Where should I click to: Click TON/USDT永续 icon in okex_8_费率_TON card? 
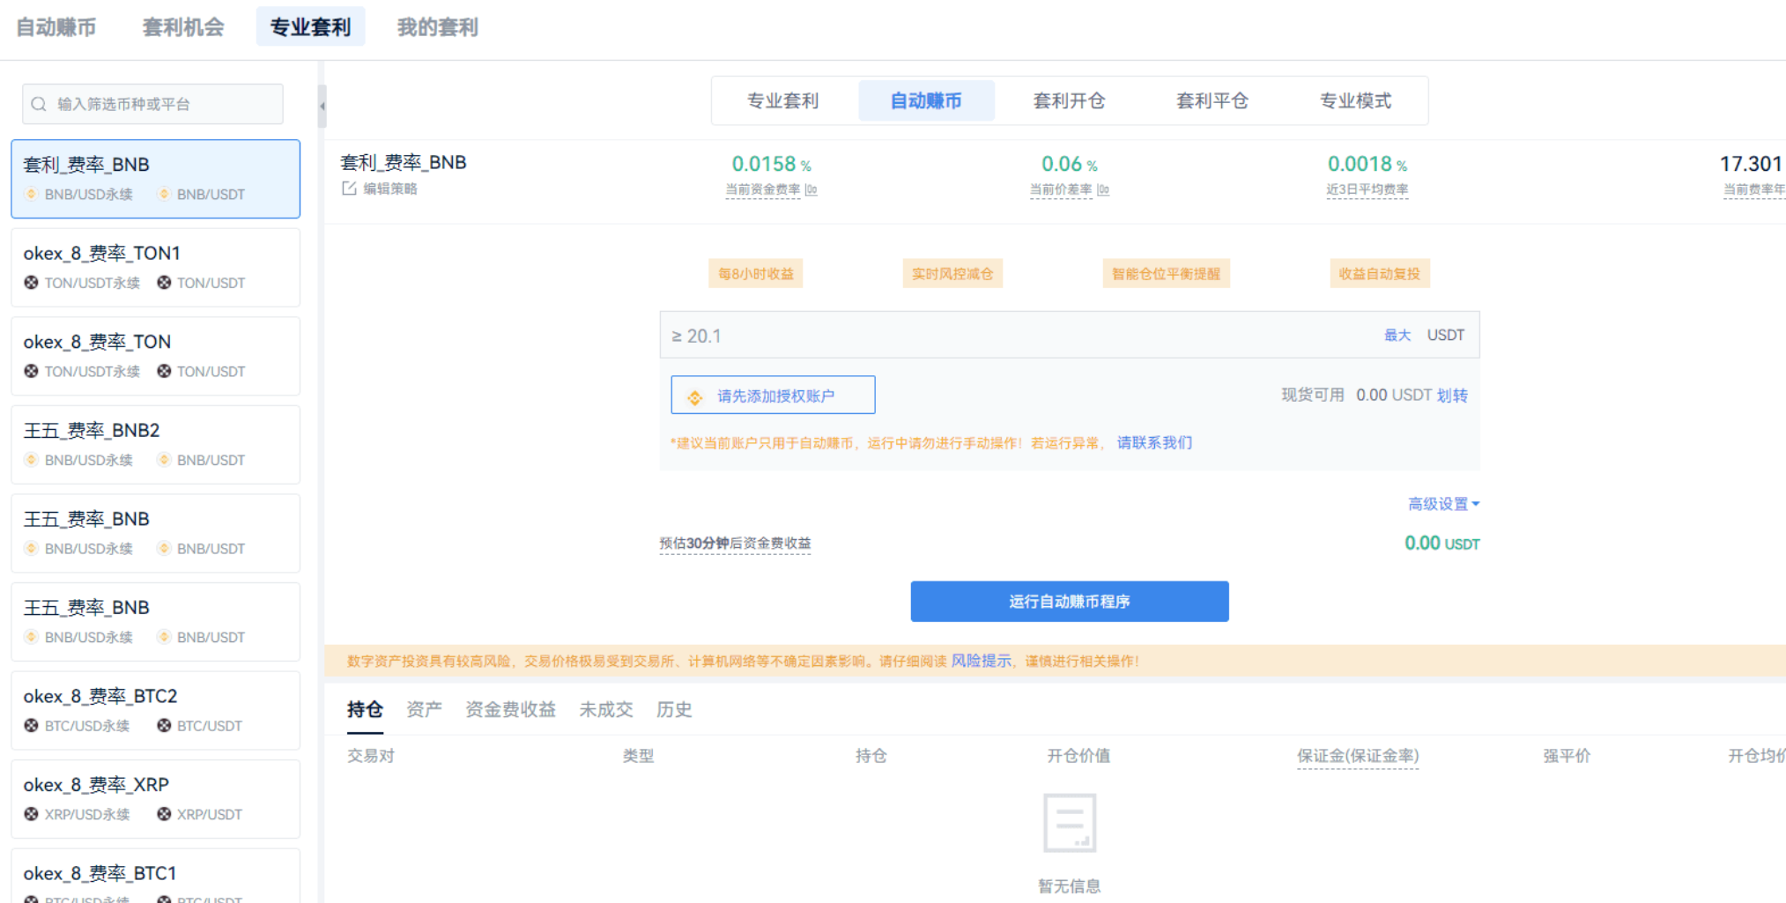[31, 371]
